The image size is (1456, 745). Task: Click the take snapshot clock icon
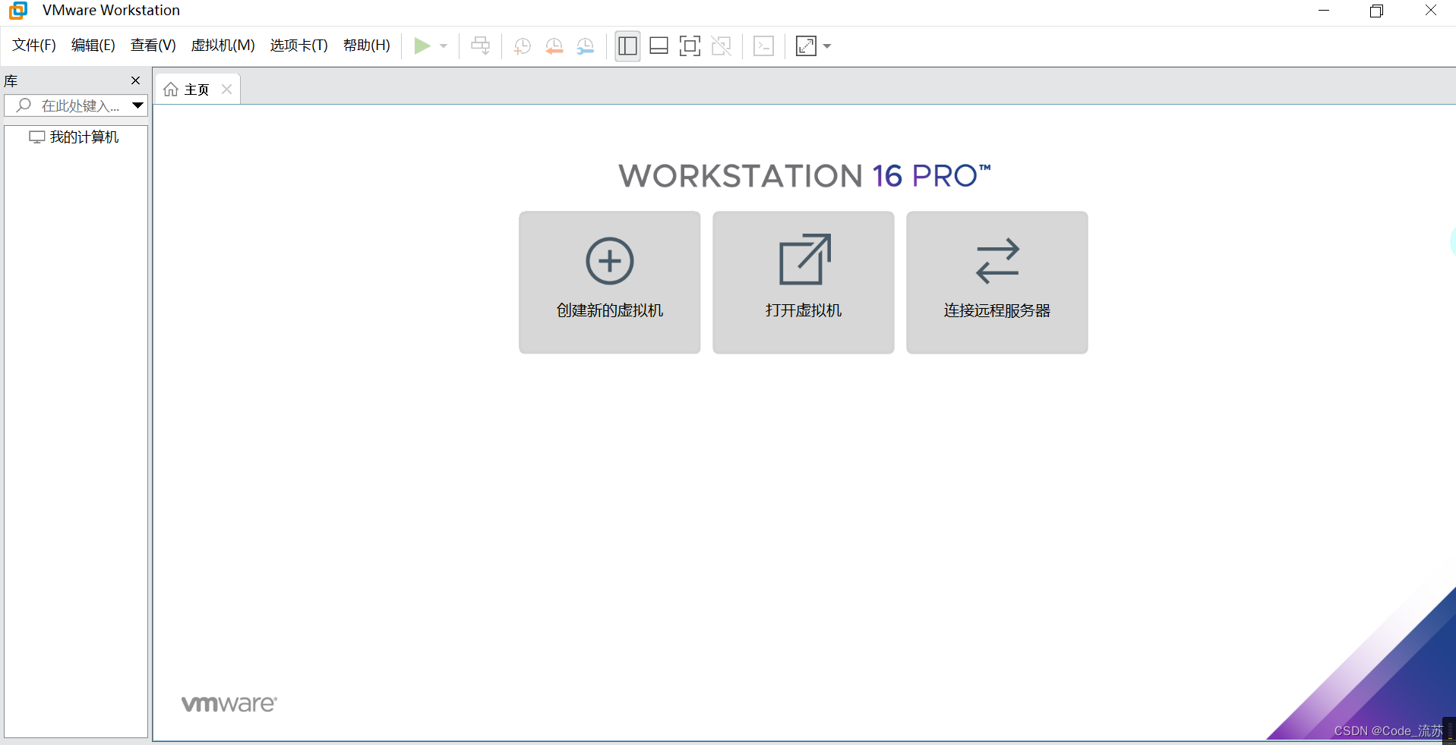(x=522, y=46)
